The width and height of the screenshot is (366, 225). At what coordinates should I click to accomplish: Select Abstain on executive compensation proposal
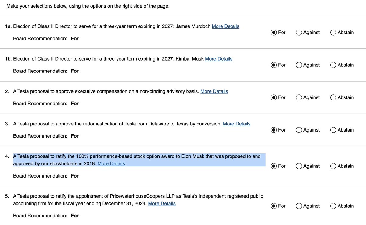[x=333, y=97]
